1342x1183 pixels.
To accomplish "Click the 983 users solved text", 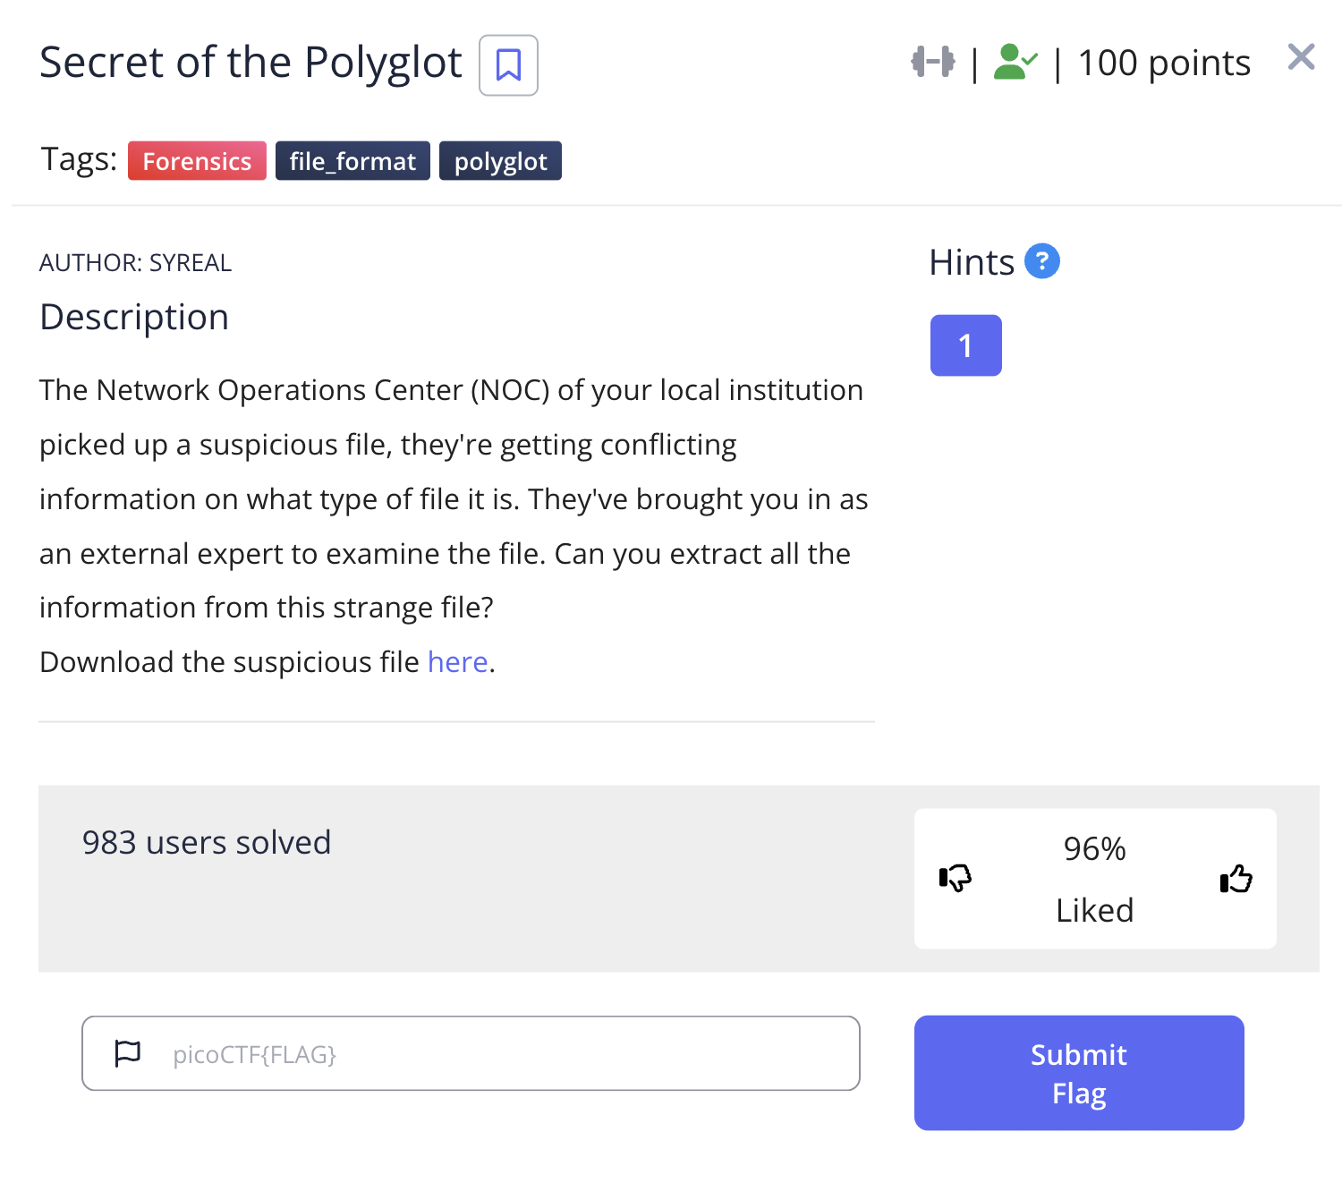I will pos(207,843).
